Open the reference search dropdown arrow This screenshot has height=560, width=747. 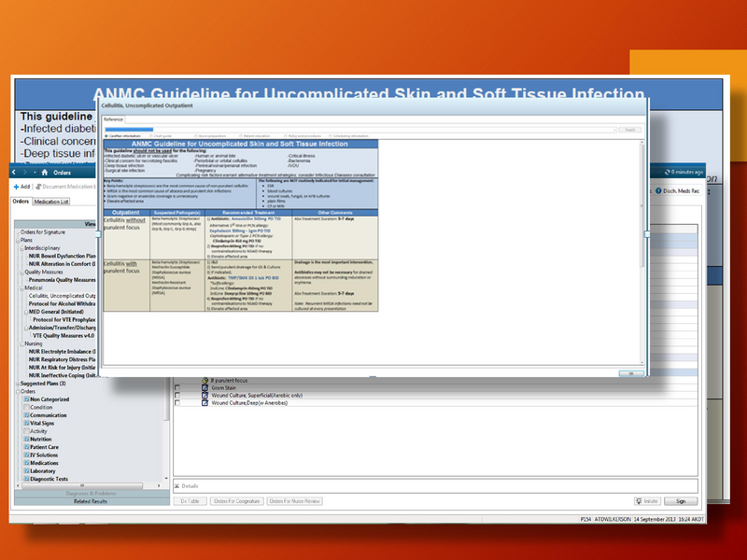614,130
